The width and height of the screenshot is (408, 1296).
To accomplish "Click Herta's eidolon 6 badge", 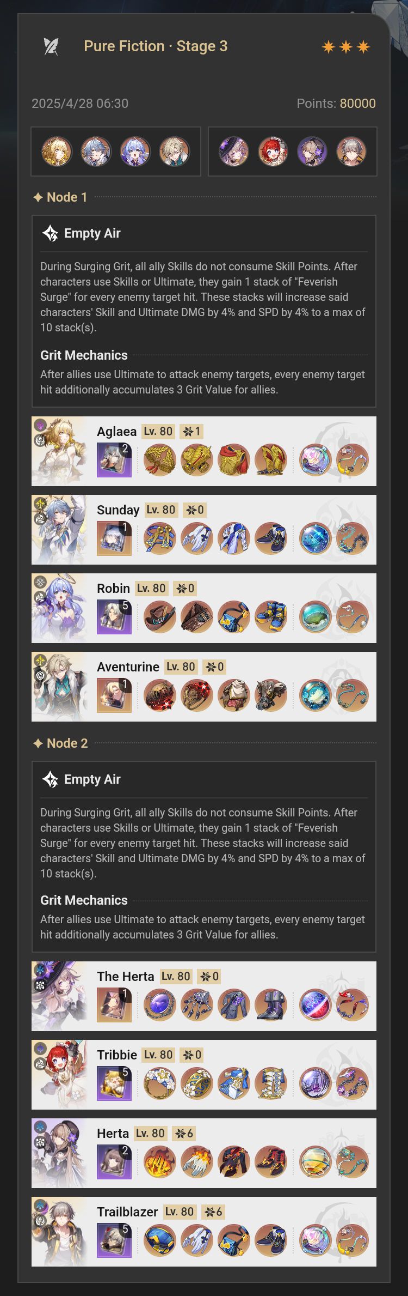I will click(183, 1134).
